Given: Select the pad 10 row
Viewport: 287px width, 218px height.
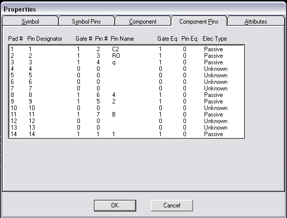Looking at the screenshot, I should [x=126, y=108].
